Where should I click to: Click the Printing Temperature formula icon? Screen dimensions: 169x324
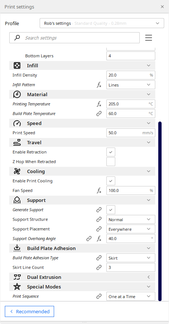[99, 104]
